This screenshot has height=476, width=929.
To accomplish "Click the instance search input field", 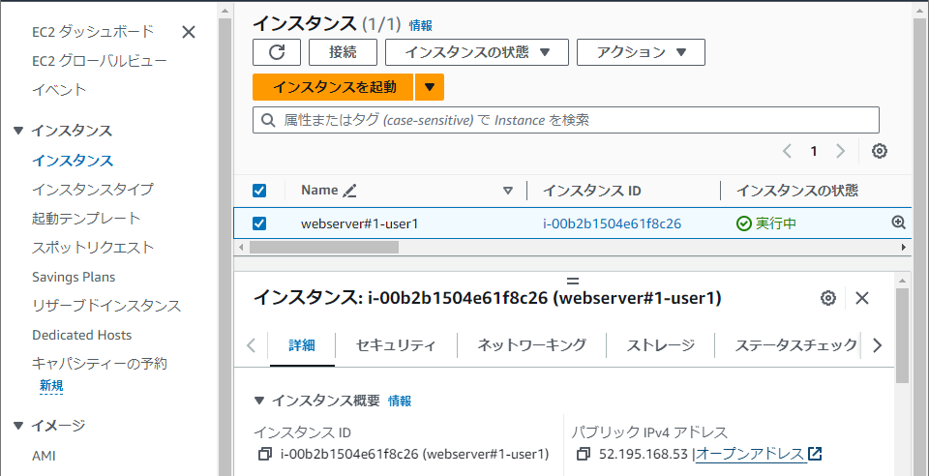I will coord(566,120).
